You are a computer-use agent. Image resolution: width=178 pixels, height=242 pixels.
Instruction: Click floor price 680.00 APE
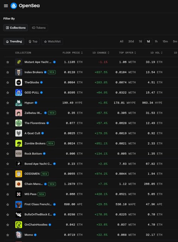(x=73, y=204)
